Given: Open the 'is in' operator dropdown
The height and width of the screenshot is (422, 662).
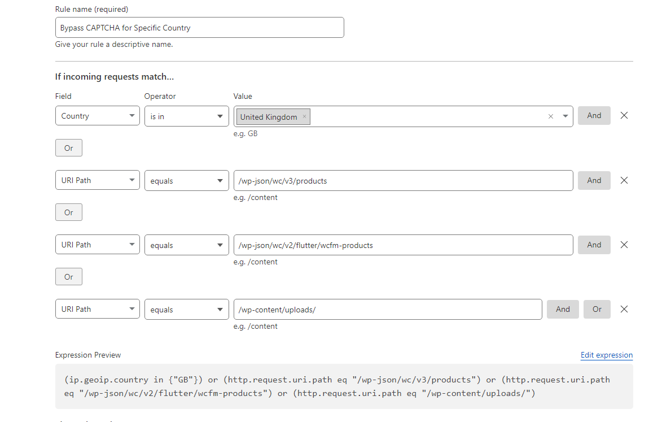Looking at the screenshot, I should point(186,116).
